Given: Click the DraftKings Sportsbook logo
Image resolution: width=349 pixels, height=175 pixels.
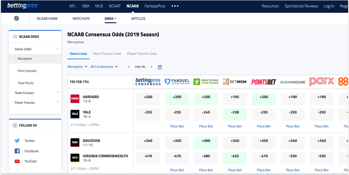Looking at the screenshot, I should pos(206,82).
